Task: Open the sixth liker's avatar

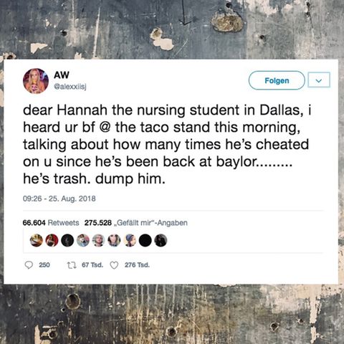Action: point(114,240)
